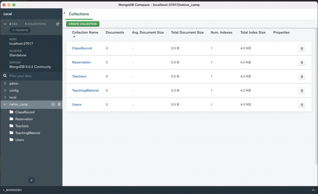The image size is (318, 194).
Task: Delete the Users collection using its trash icon
Action: coord(302,105)
